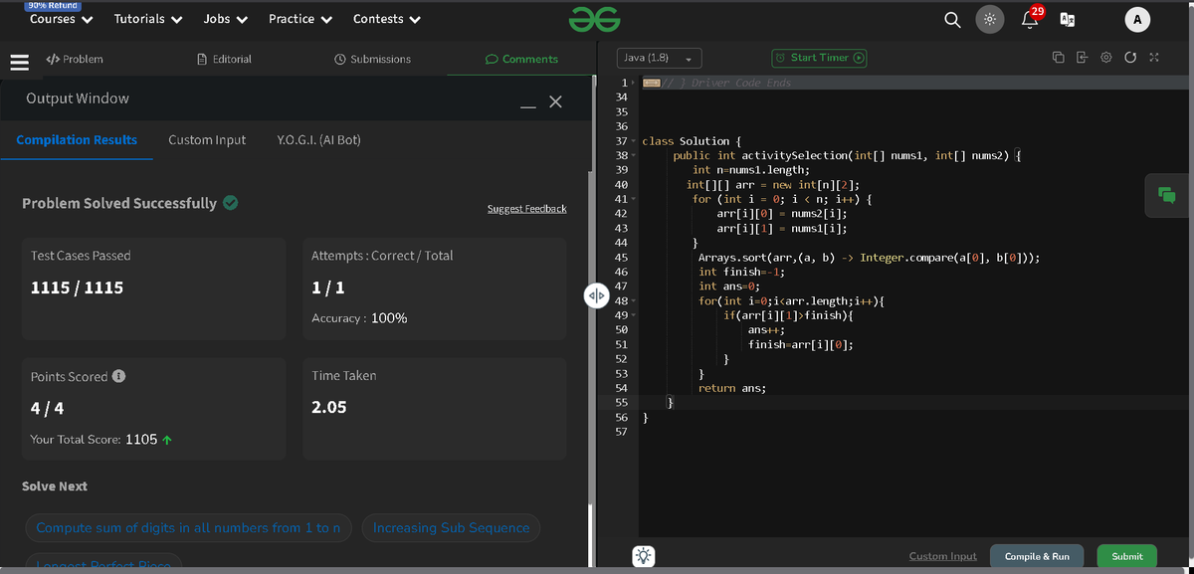Click the 1115 / 1115 test cases value
1194x574 pixels.
click(78, 287)
